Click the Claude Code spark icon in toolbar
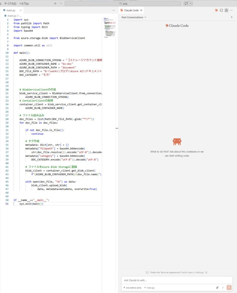Screen dimensions: 237x293 coord(216,10)
